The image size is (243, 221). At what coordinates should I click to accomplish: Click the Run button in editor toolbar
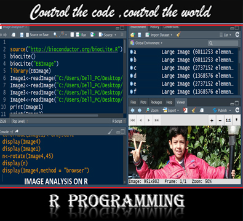(81, 35)
